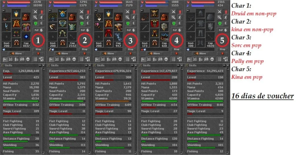Click the amulet slot in Cap 947 inventory

[99, 18]
